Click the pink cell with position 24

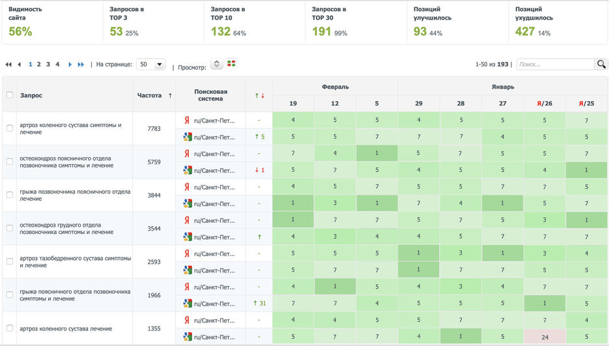click(545, 337)
